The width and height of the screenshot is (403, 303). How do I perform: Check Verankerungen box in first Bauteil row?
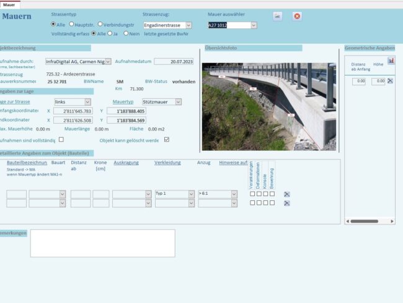pos(252,194)
